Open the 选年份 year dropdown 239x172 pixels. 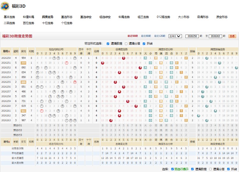175,36
